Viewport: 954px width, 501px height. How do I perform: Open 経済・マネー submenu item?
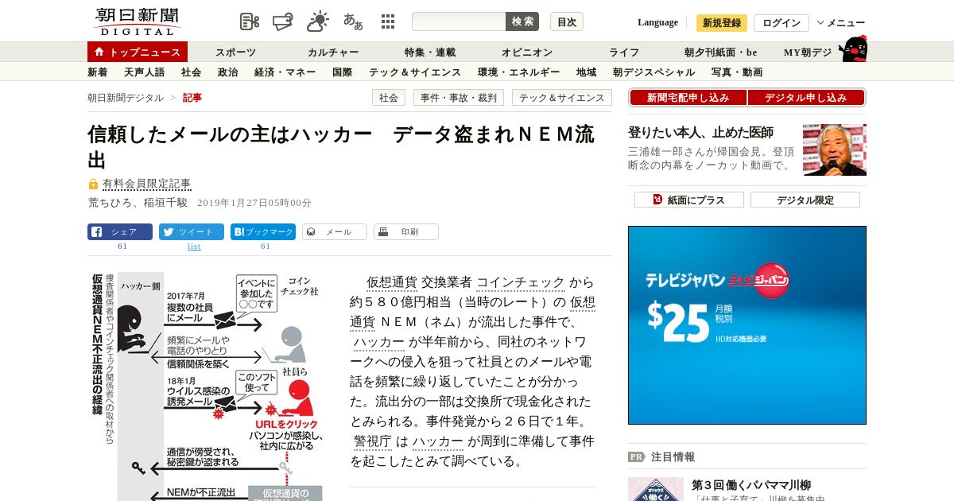[285, 72]
